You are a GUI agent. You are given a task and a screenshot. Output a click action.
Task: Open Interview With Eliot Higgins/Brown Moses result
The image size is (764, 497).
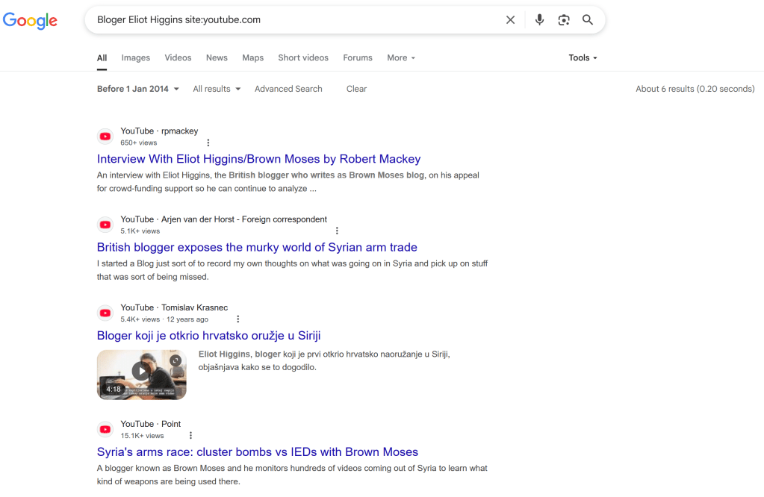(x=258, y=159)
